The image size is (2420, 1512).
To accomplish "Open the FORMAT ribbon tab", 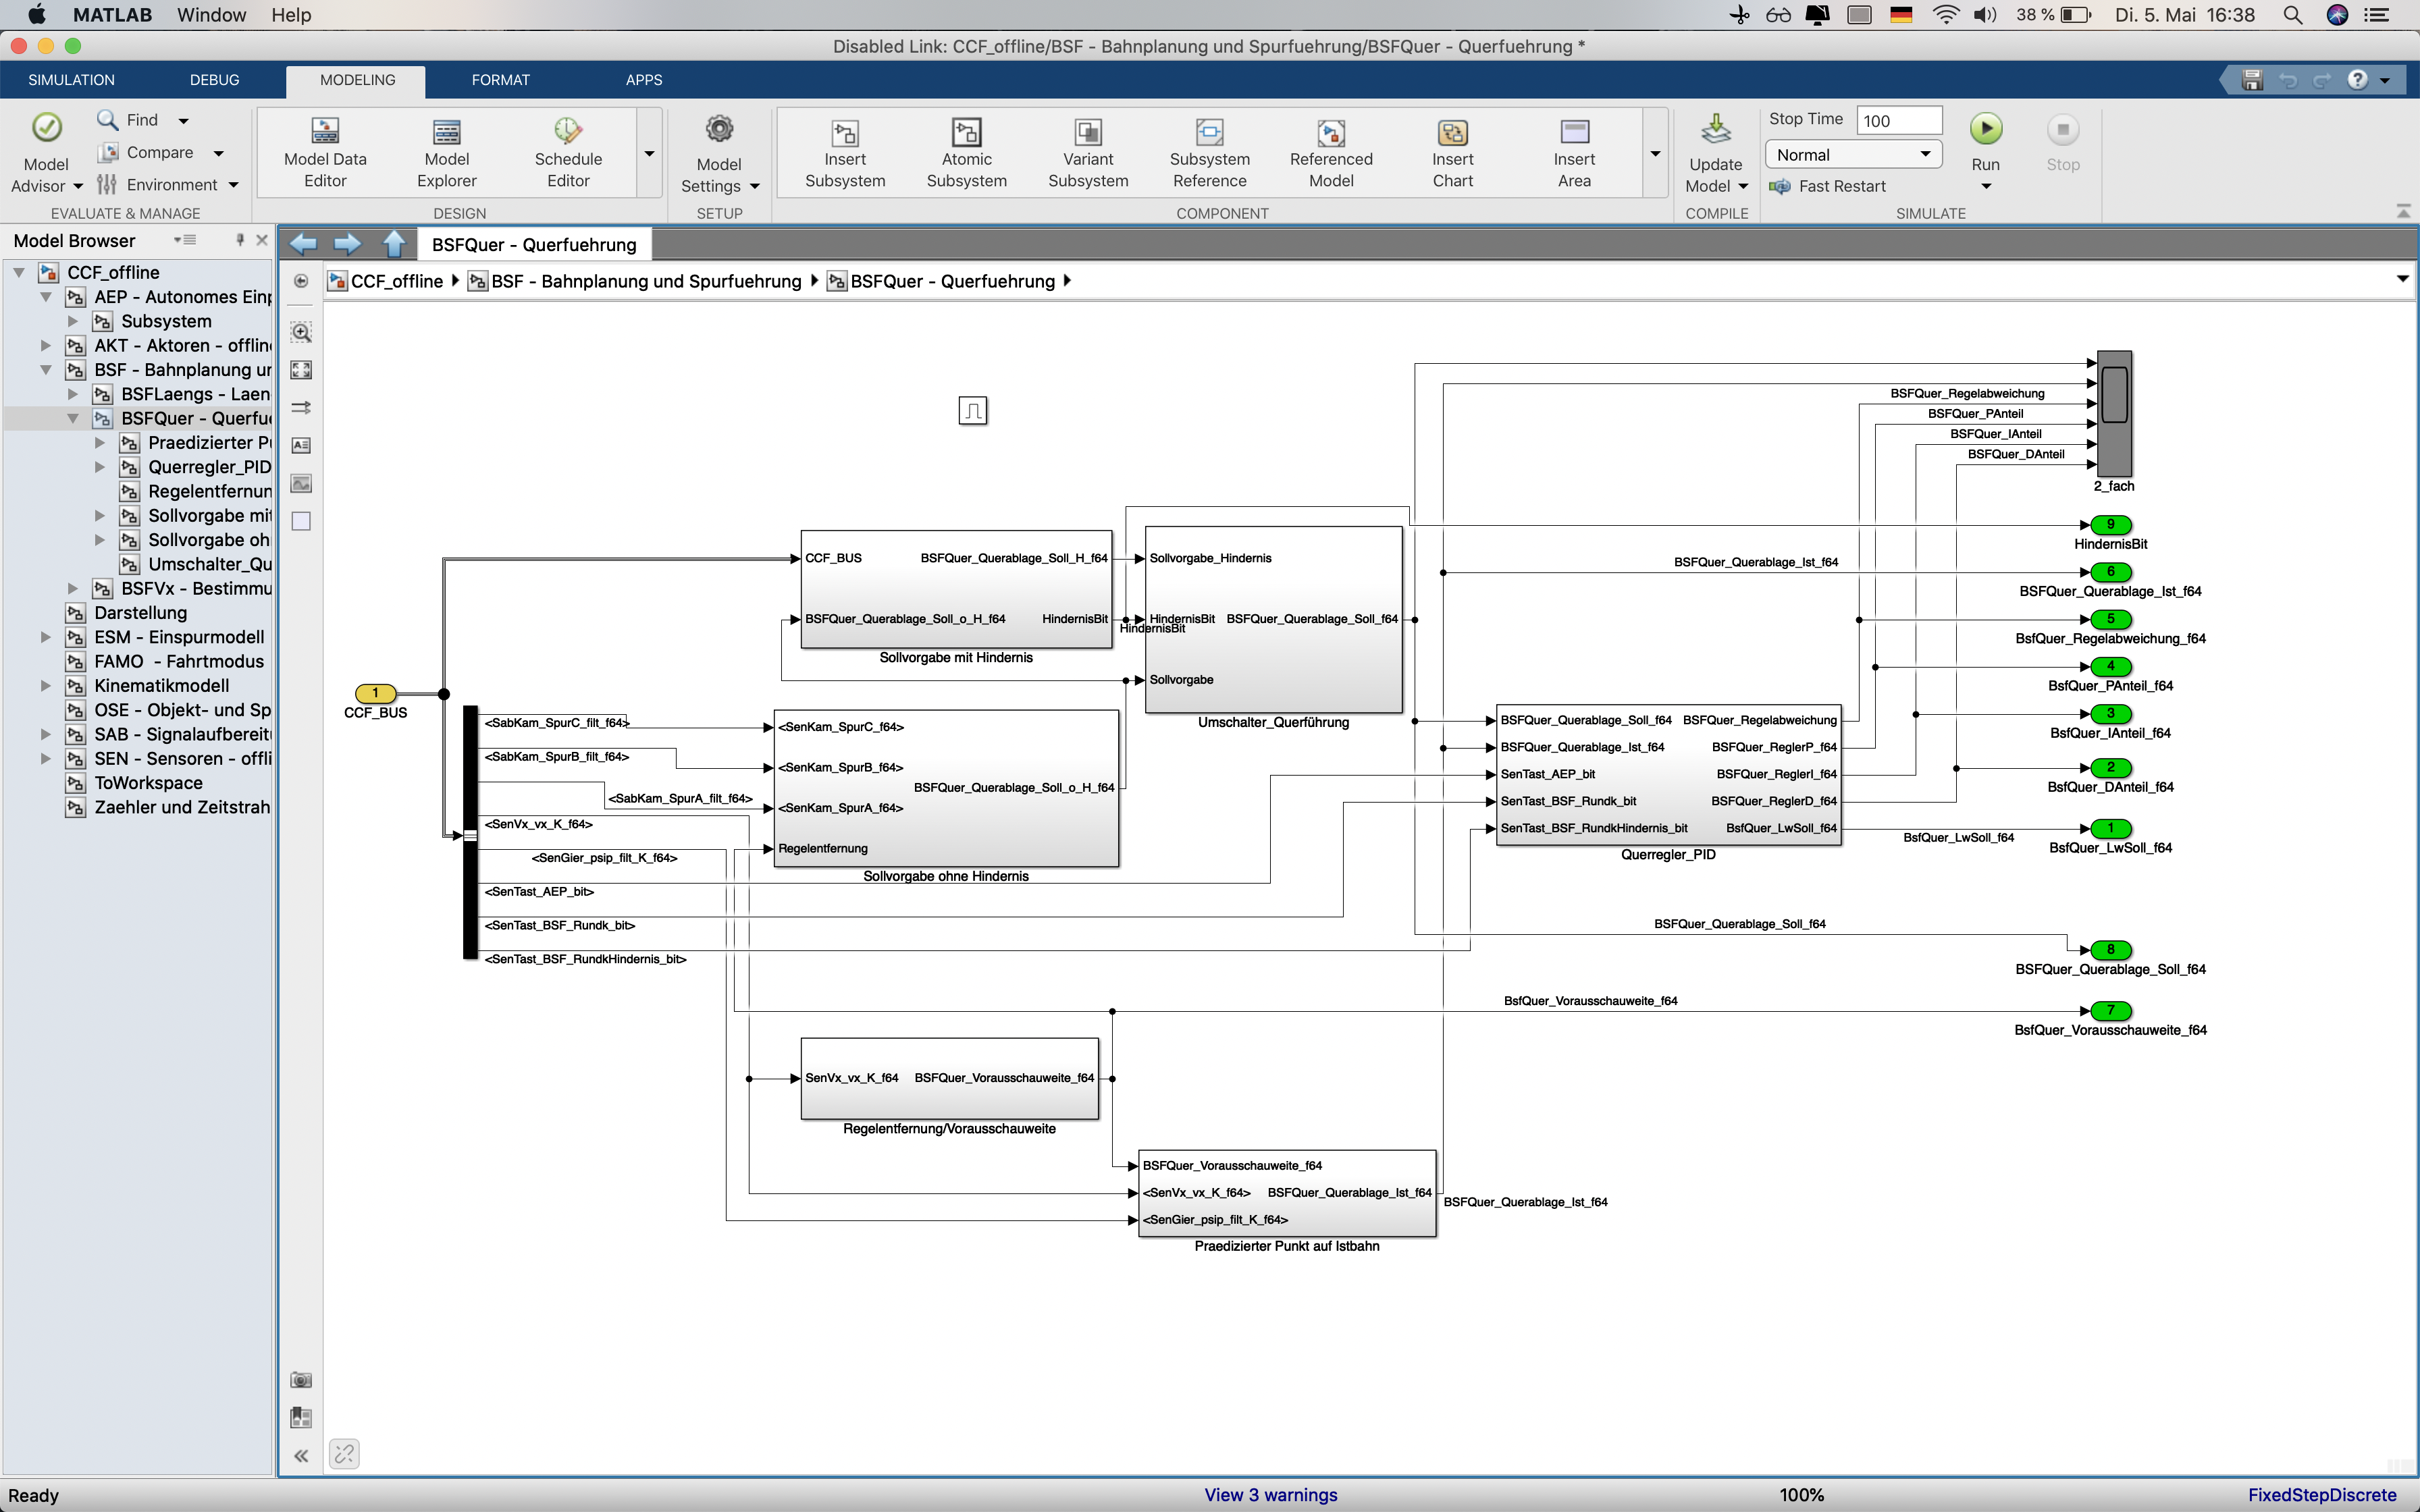I will 500,80.
